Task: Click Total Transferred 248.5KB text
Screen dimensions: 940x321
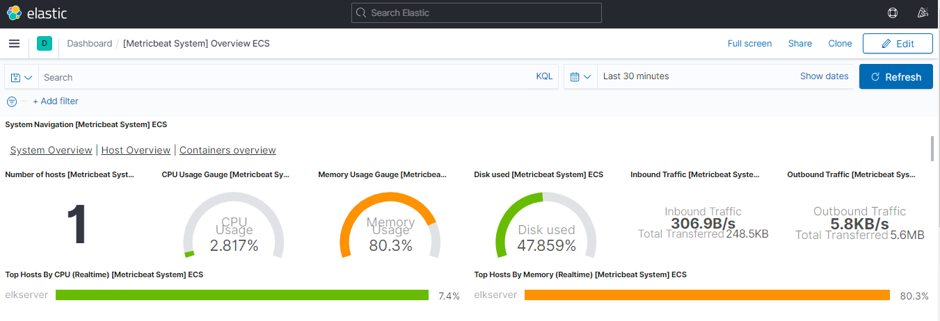Action: click(x=703, y=234)
